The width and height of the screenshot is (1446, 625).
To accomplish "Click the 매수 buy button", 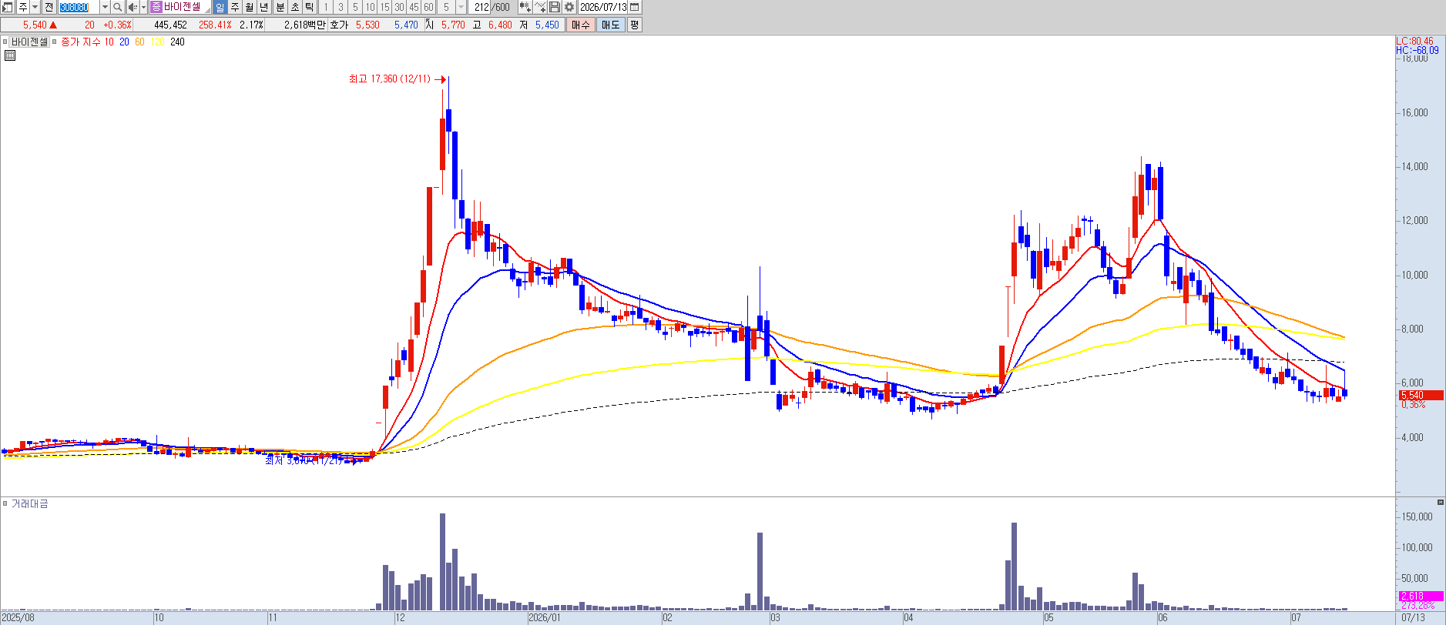I will click(580, 25).
